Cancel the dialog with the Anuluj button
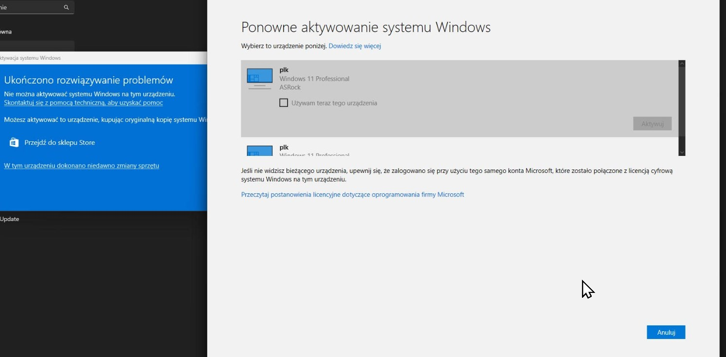 (x=666, y=332)
